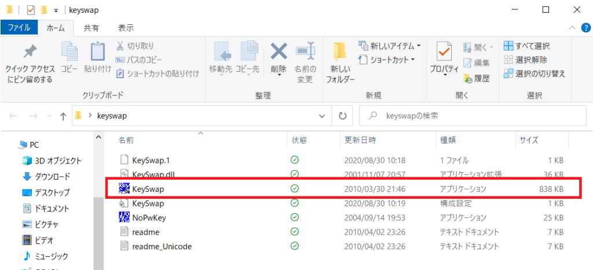
Task: Click the NoPwKey application icon
Action: 124,217
